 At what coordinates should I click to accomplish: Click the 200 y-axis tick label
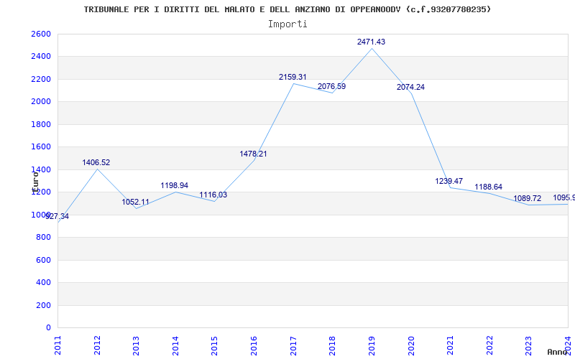coord(43,305)
